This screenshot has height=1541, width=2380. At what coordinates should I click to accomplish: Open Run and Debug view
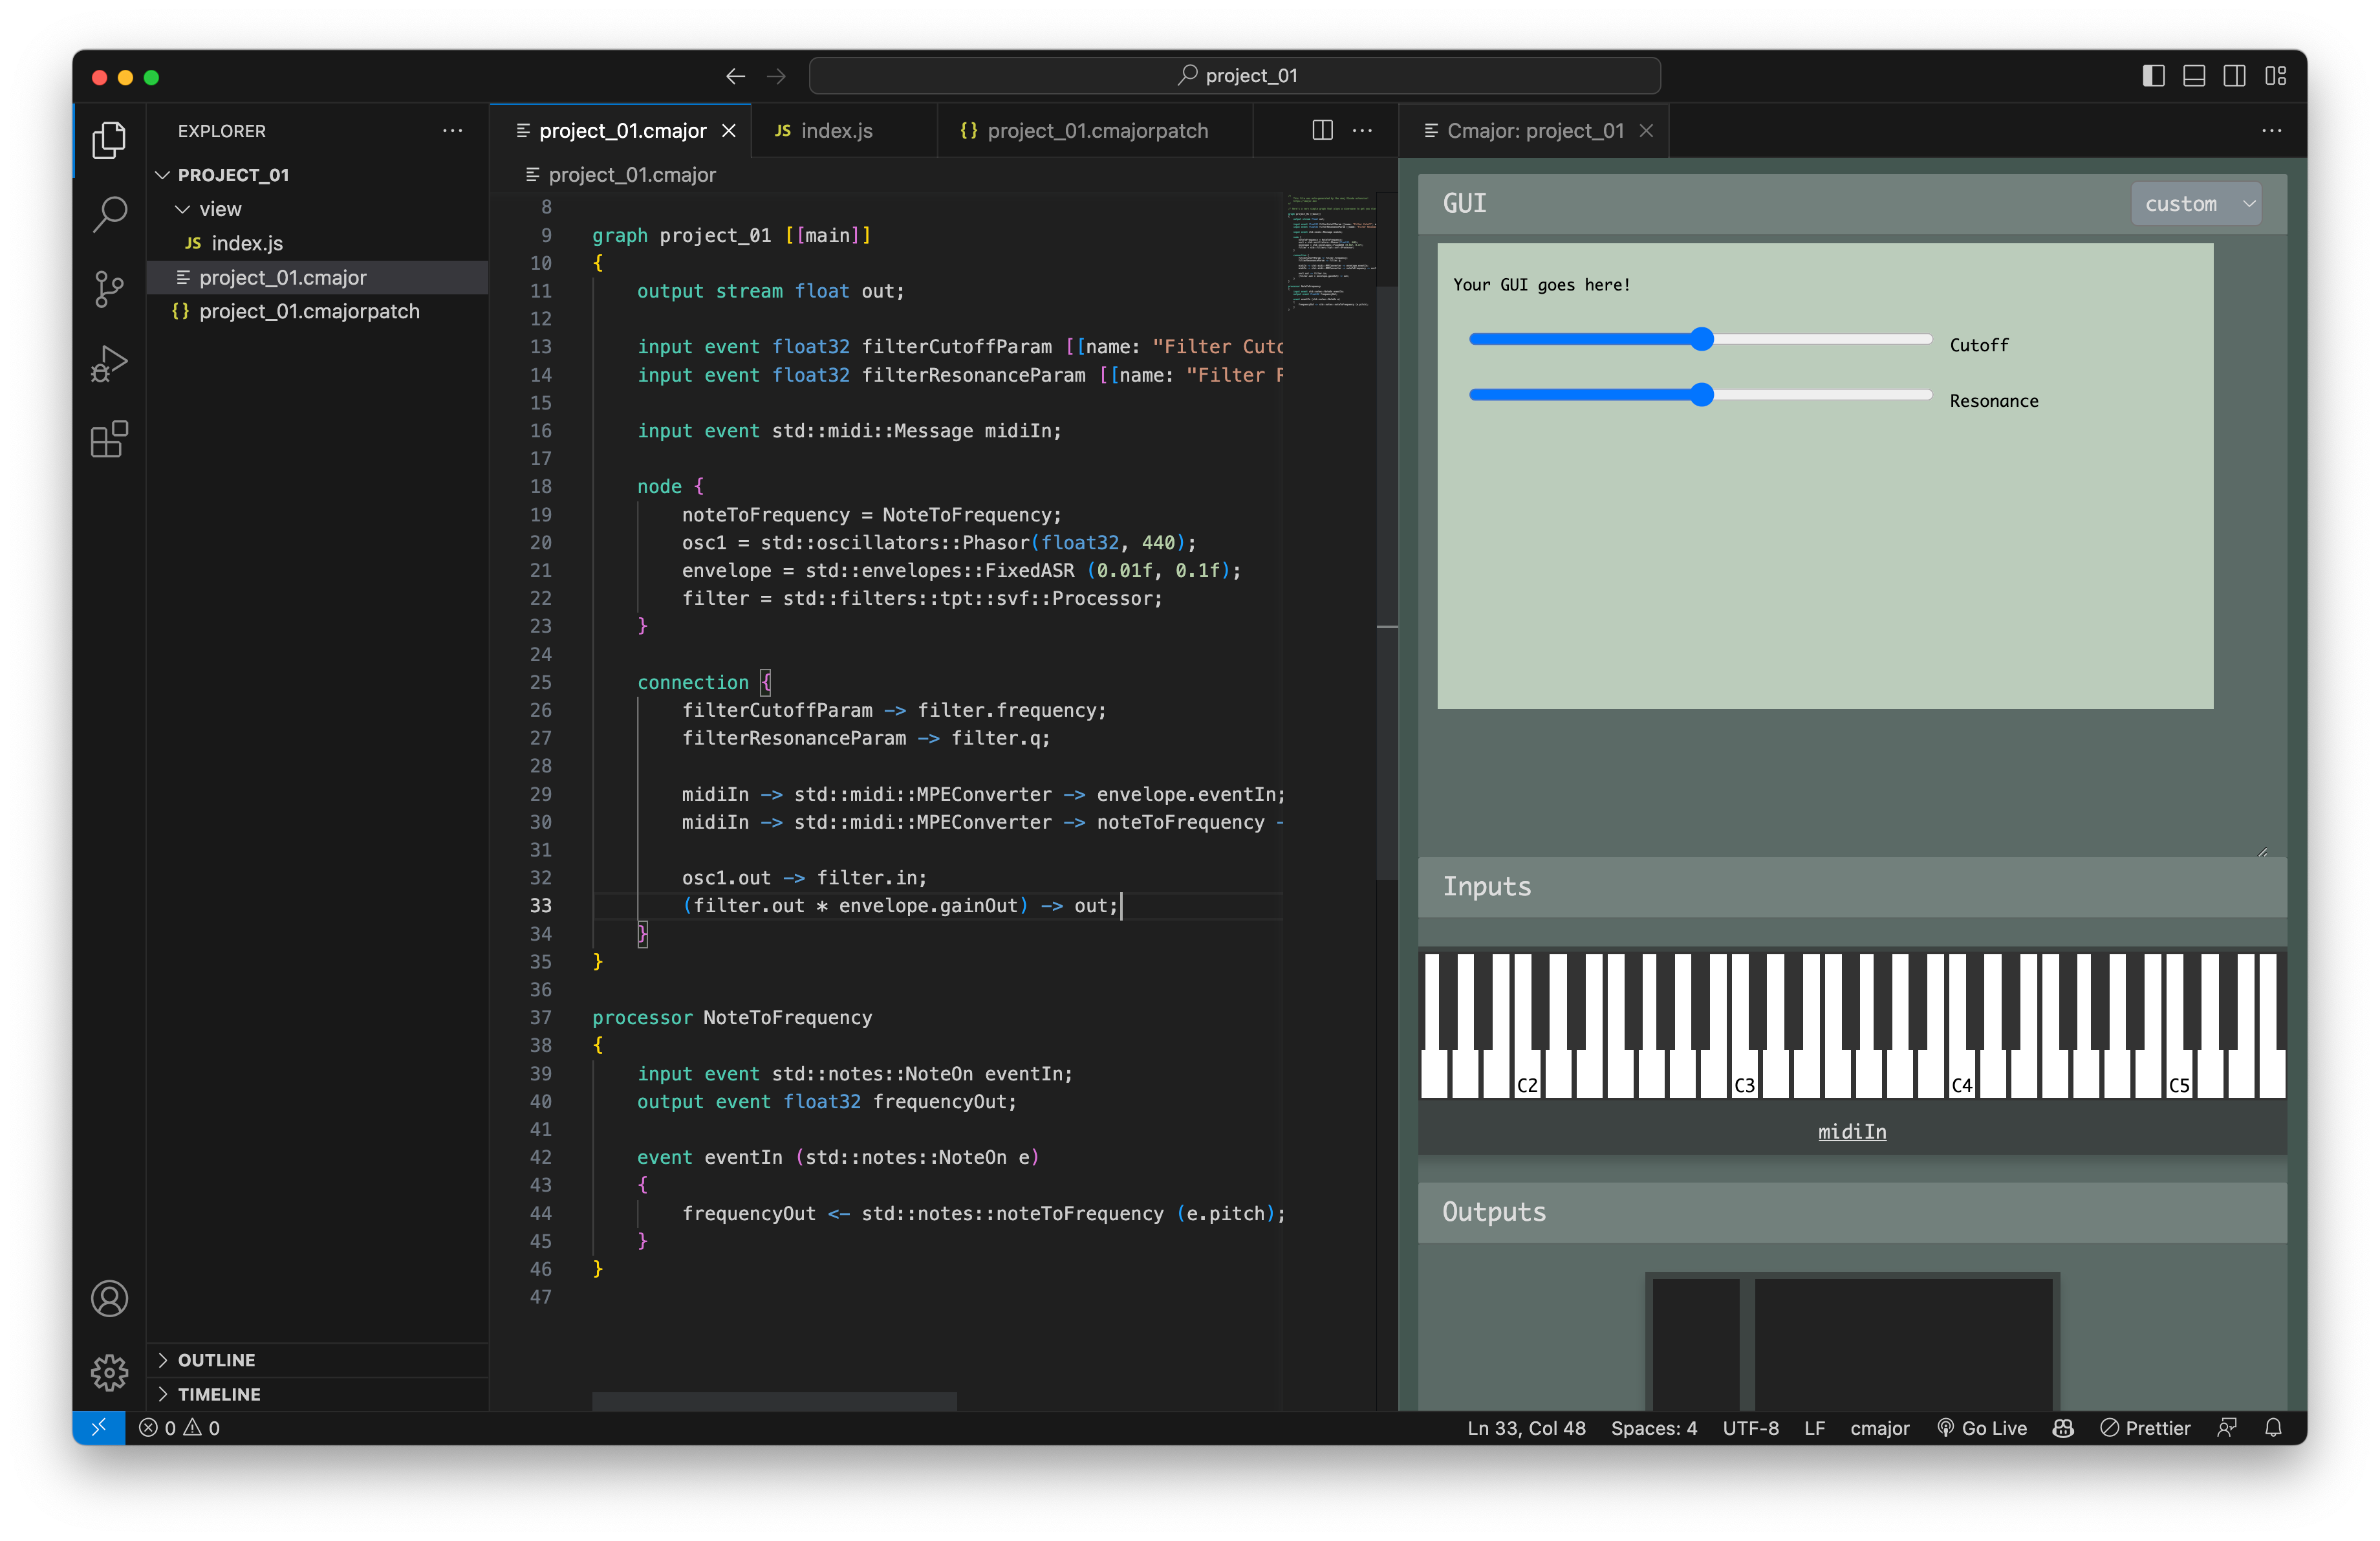[x=109, y=364]
